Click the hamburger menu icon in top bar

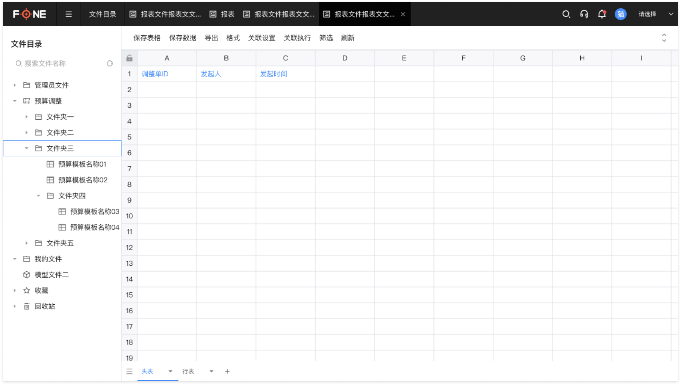[x=68, y=14]
